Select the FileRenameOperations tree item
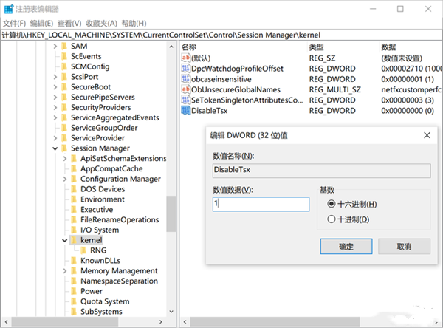The width and height of the screenshot is (443, 328). (x=120, y=219)
